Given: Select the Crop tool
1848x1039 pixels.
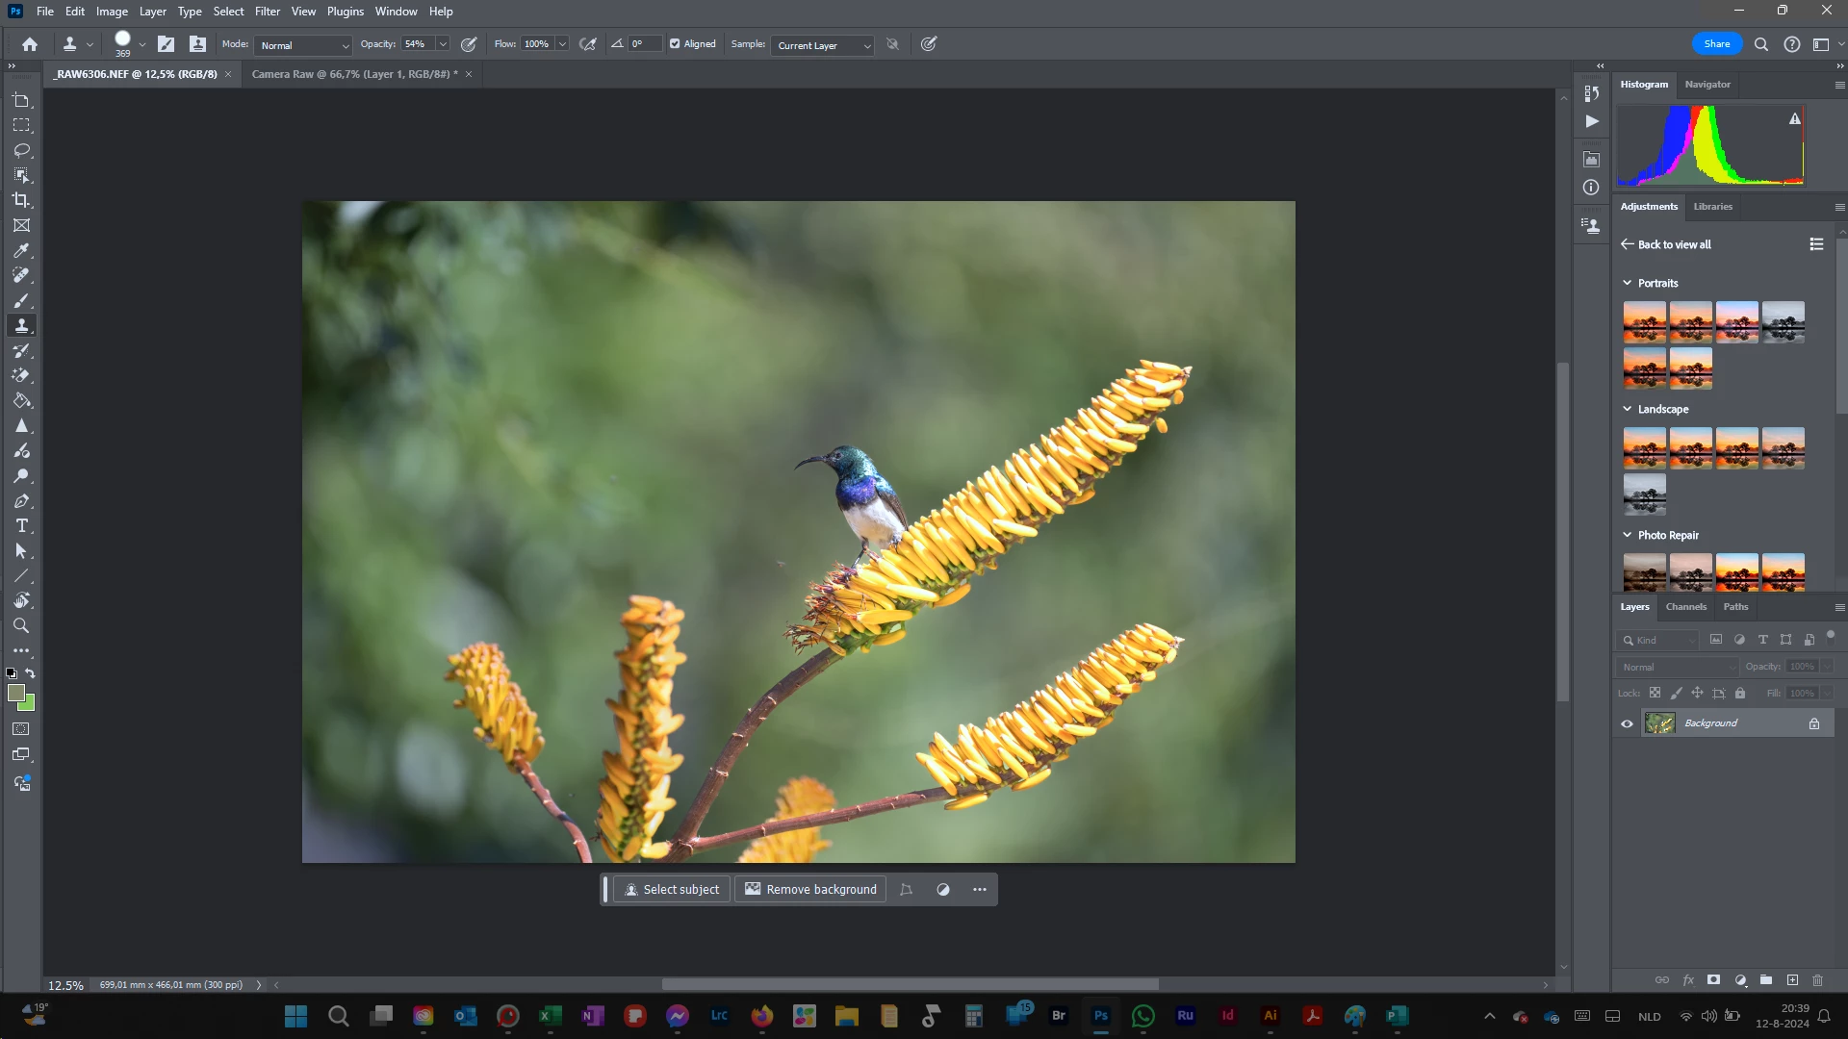Looking at the screenshot, I should point(21,200).
